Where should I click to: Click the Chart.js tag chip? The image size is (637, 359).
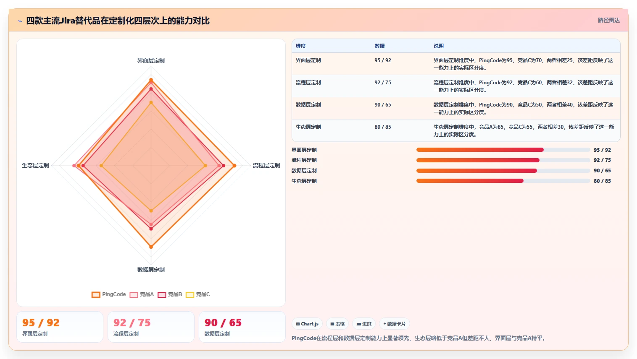tap(307, 324)
